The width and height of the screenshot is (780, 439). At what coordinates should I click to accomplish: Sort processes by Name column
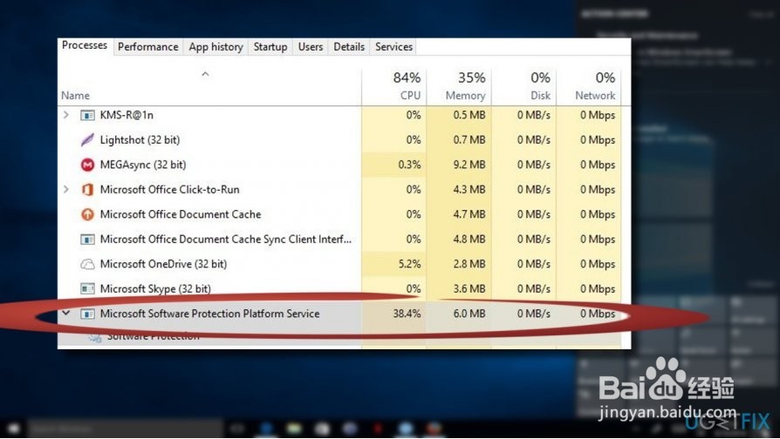76,95
